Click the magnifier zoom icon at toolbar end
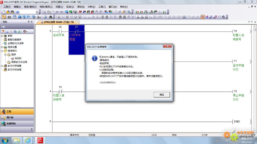 tap(224, 17)
